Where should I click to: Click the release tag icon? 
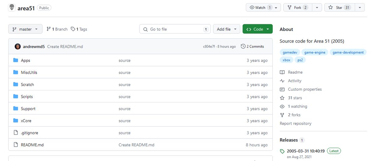282,151
